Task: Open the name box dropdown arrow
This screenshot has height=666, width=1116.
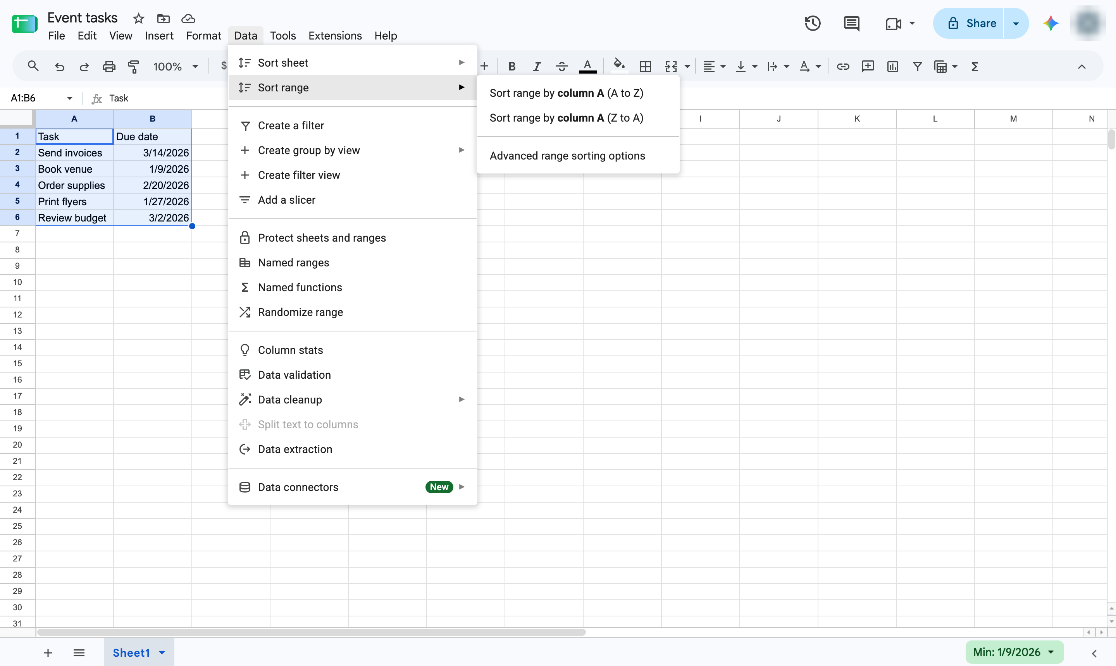Action: (69, 98)
